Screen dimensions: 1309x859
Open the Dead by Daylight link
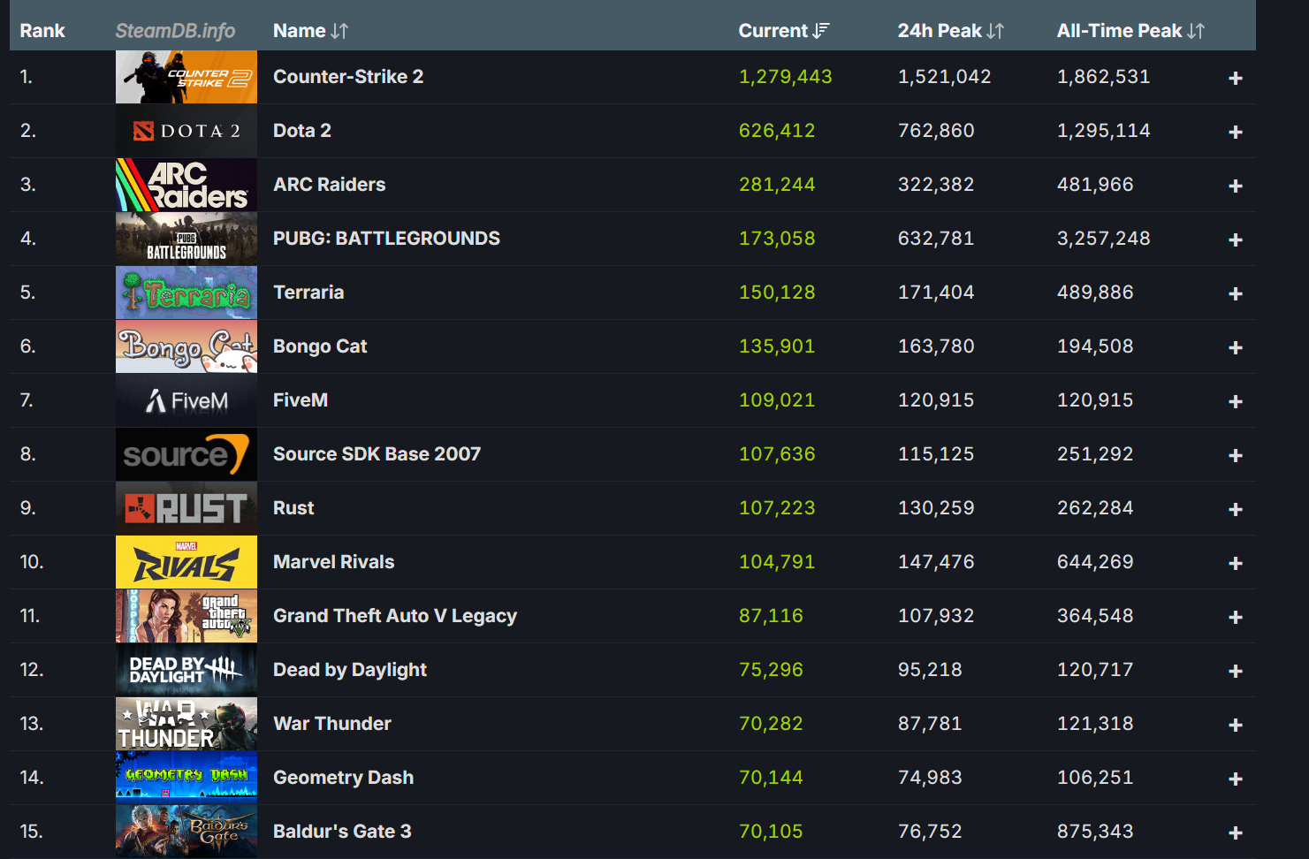point(349,670)
